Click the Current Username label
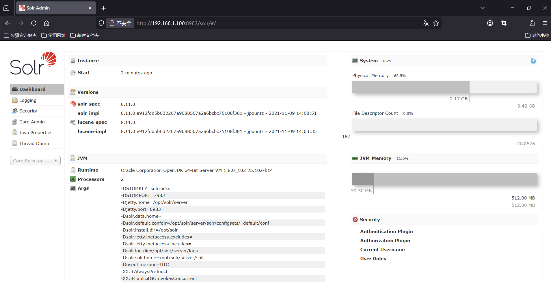Image resolution: width=551 pixels, height=282 pixels. [382, 250]
